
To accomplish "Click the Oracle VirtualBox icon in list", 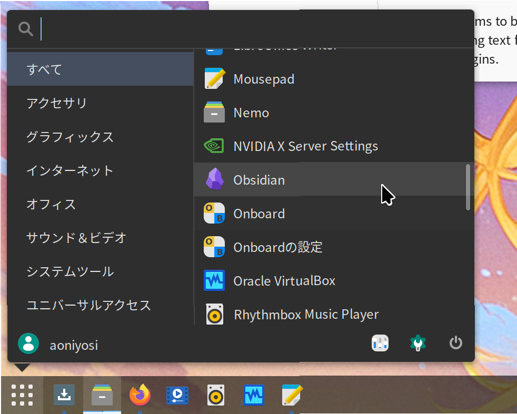I will (214, 280).
